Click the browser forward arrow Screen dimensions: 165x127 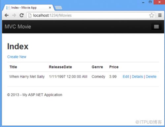tap(14, 15)
